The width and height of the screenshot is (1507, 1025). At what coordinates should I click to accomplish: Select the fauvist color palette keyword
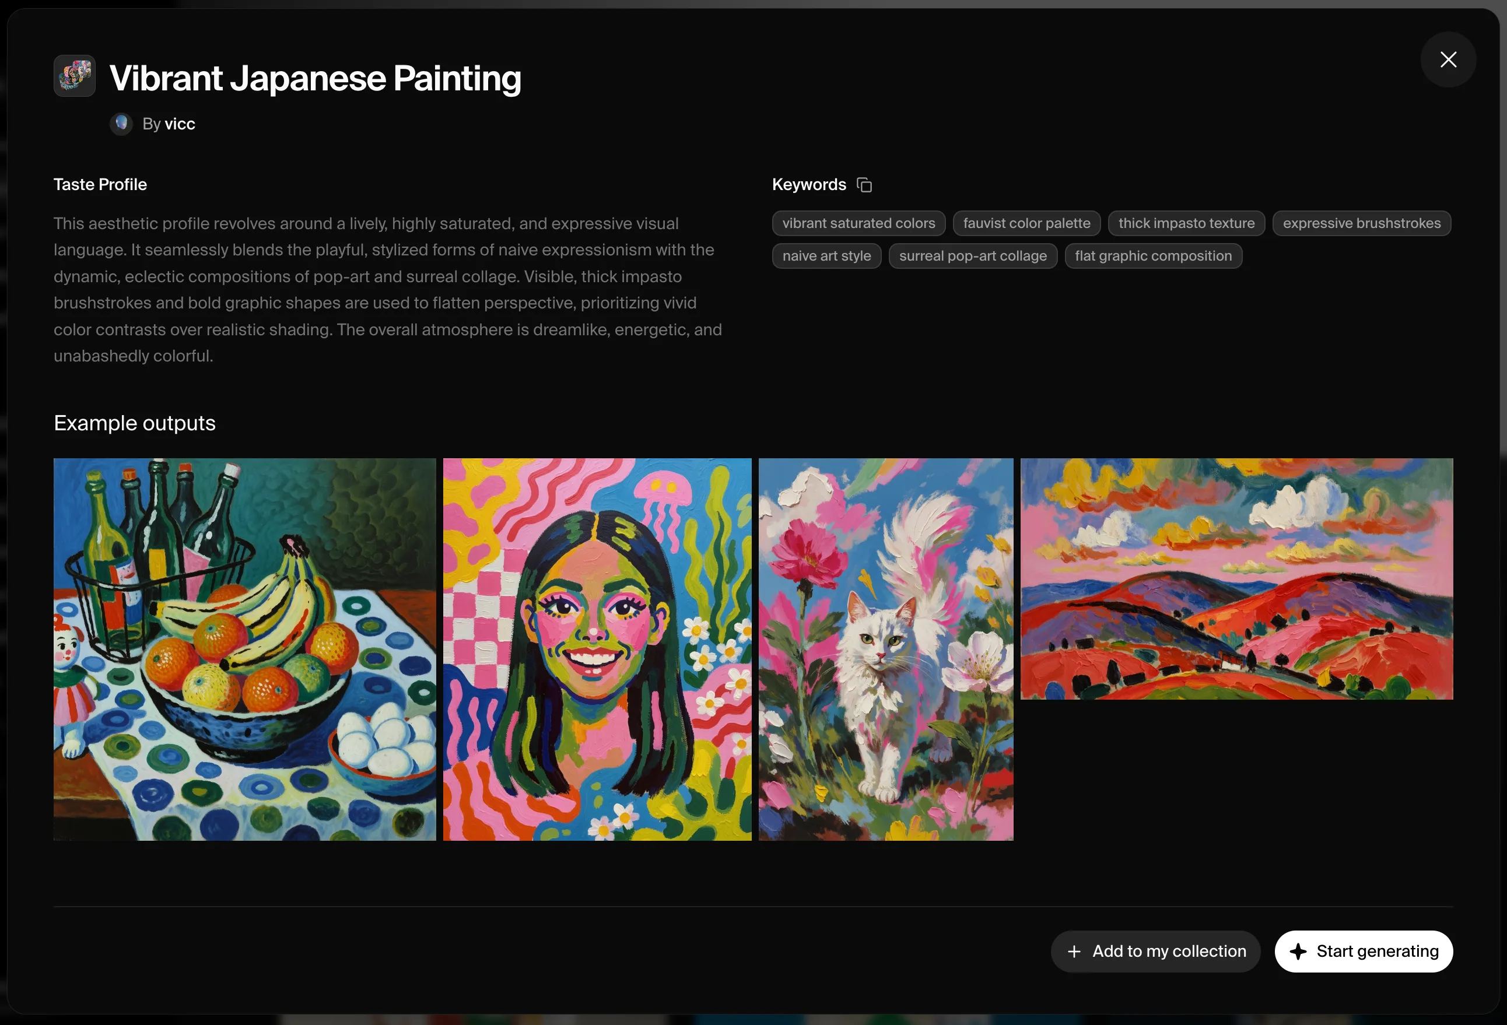click(x=1026, y=223)
